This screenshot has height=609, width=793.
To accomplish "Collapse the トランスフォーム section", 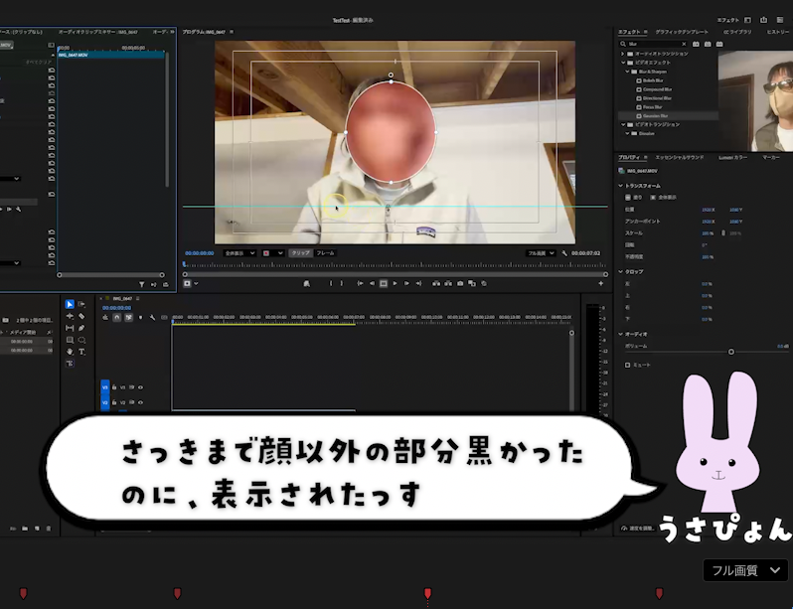I will (621, 186).
